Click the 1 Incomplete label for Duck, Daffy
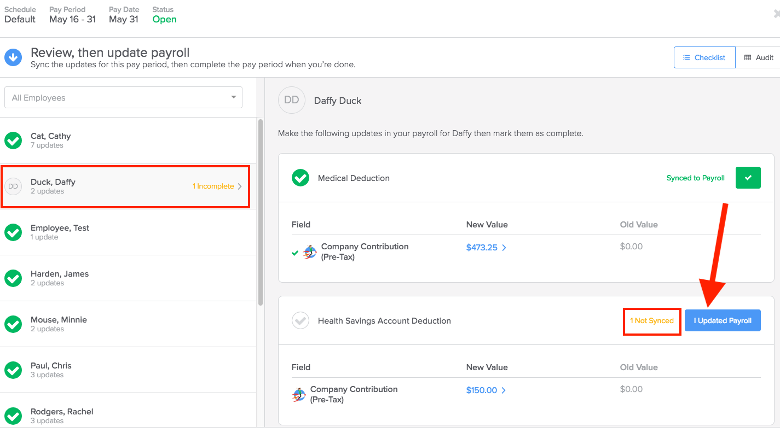Screen dimensions: 780x433 pos(213,186)
